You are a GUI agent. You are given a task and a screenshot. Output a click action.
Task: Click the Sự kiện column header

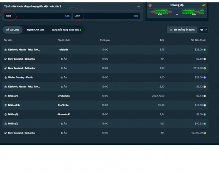tap(8, 40)
